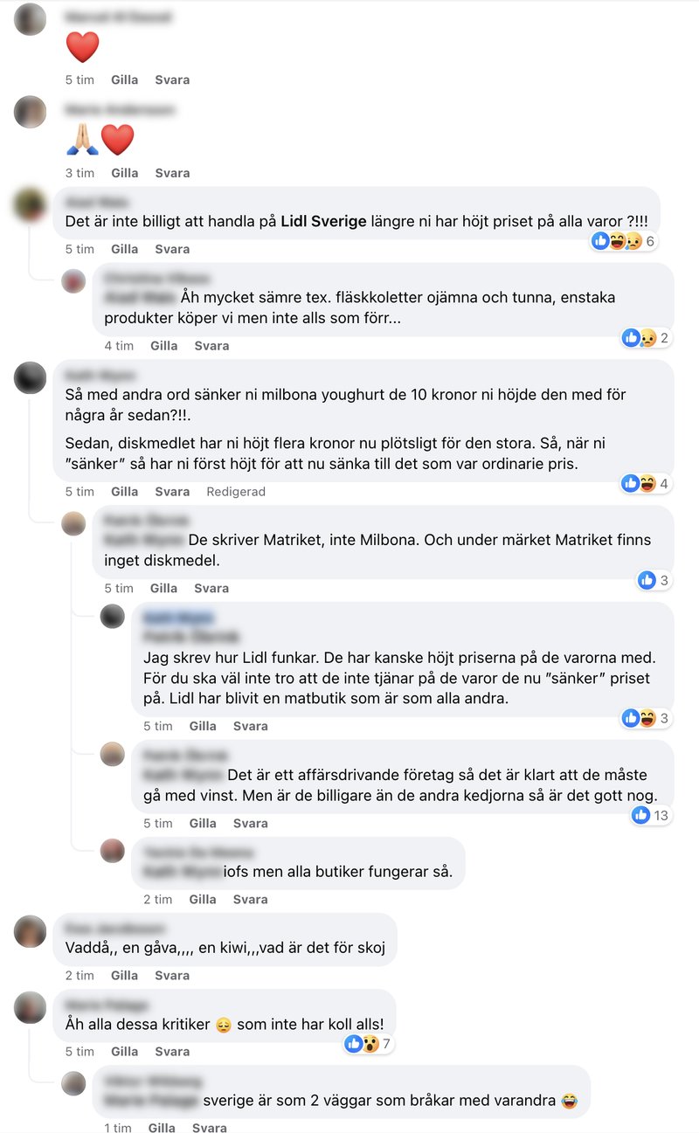
Task: View the 3 likes on the Matriket reply
Action: click(x=654, y=580)
